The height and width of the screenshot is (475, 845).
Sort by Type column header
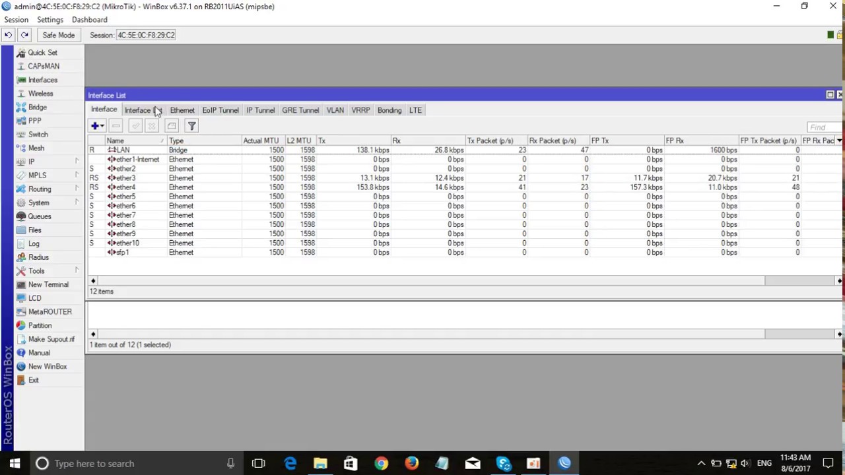[204, 141]
